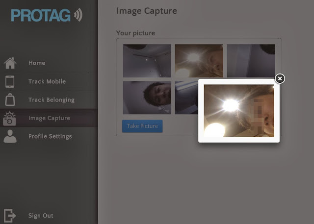Open the Track Belonging page
Viewport: 314px width, 224px height.
click(52, 100)
